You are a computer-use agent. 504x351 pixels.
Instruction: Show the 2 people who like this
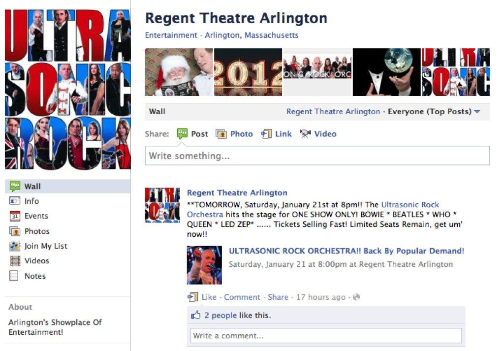[x=220, y=316]
